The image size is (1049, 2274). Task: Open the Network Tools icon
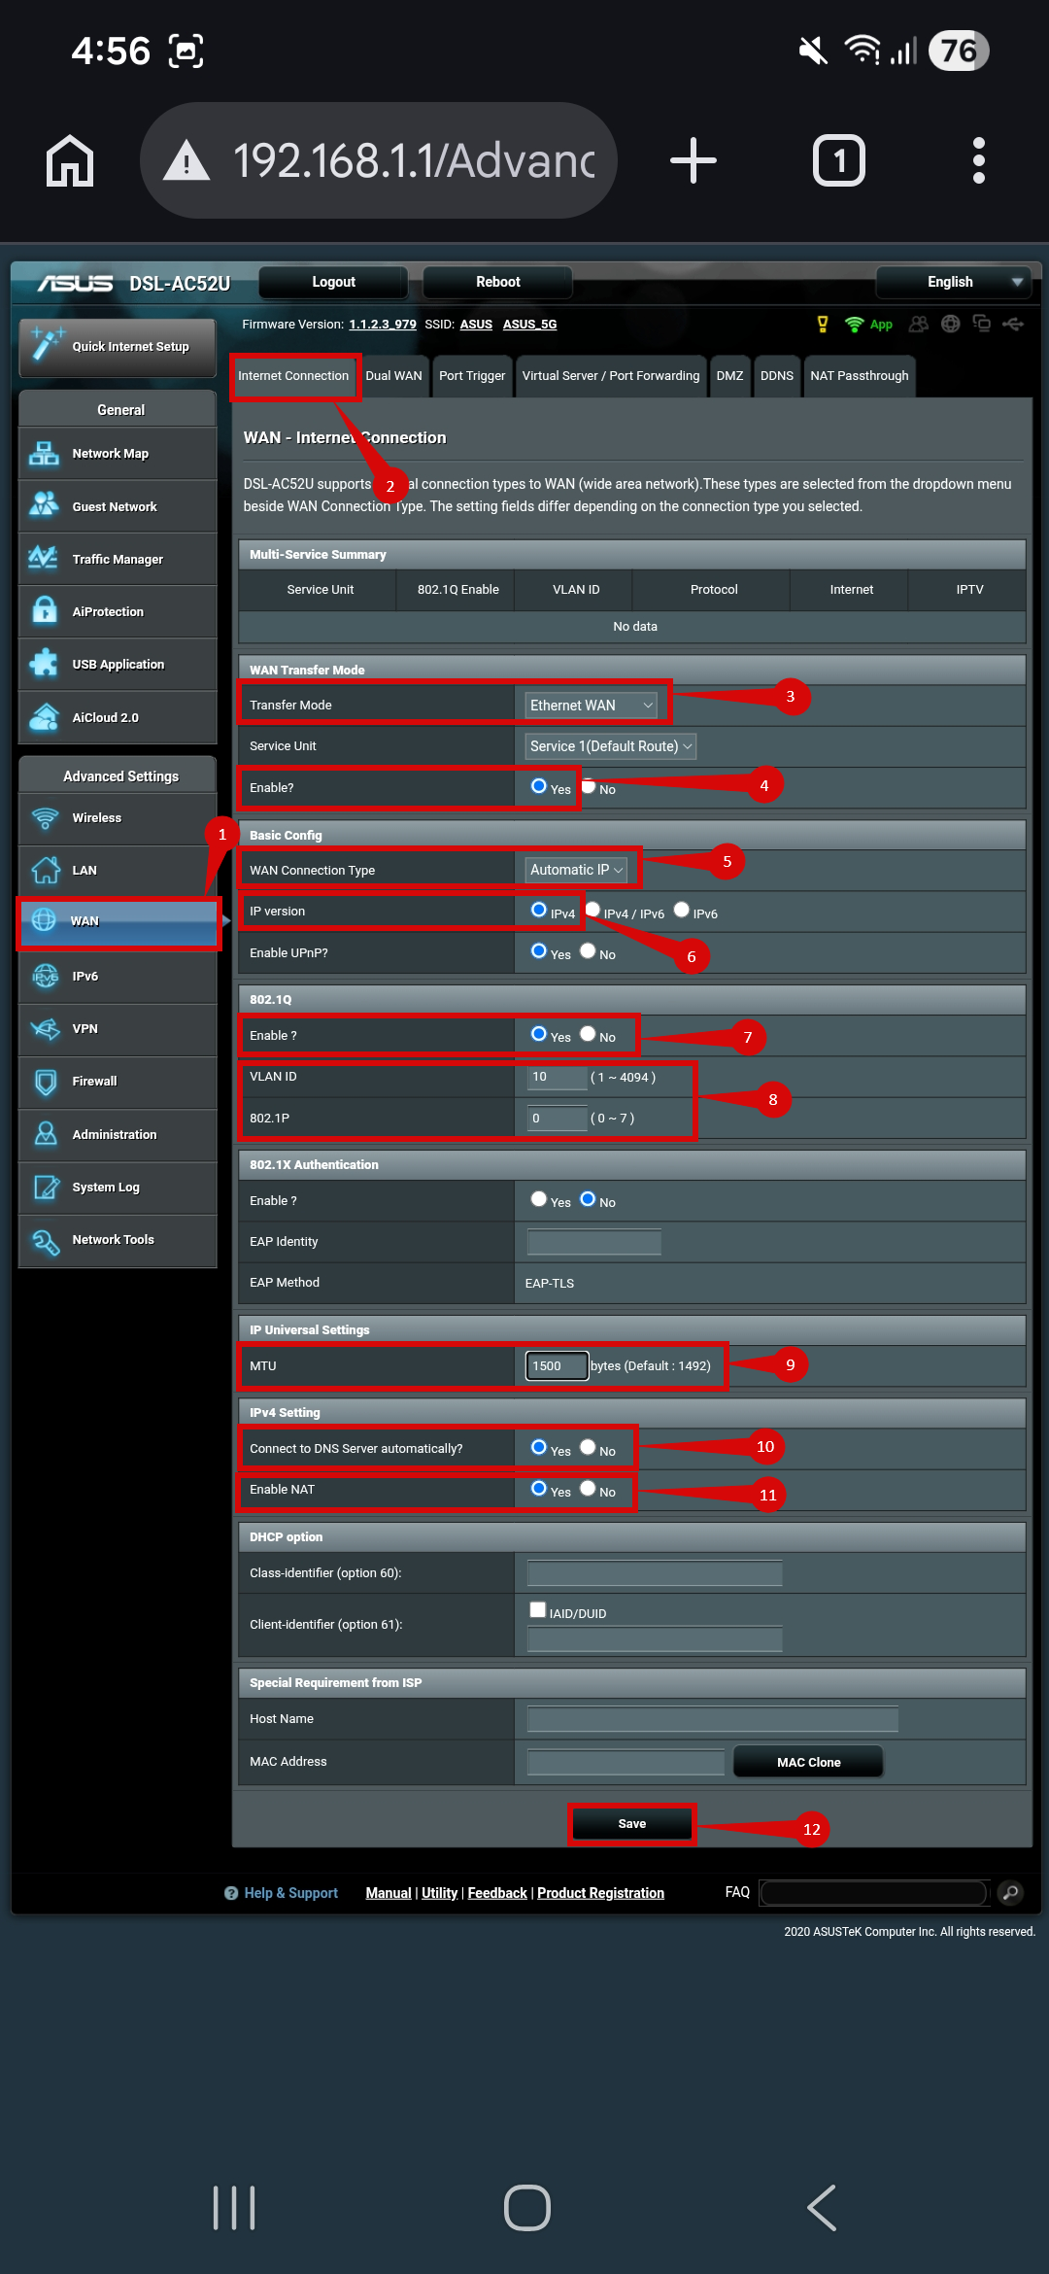coord(45,1240)
